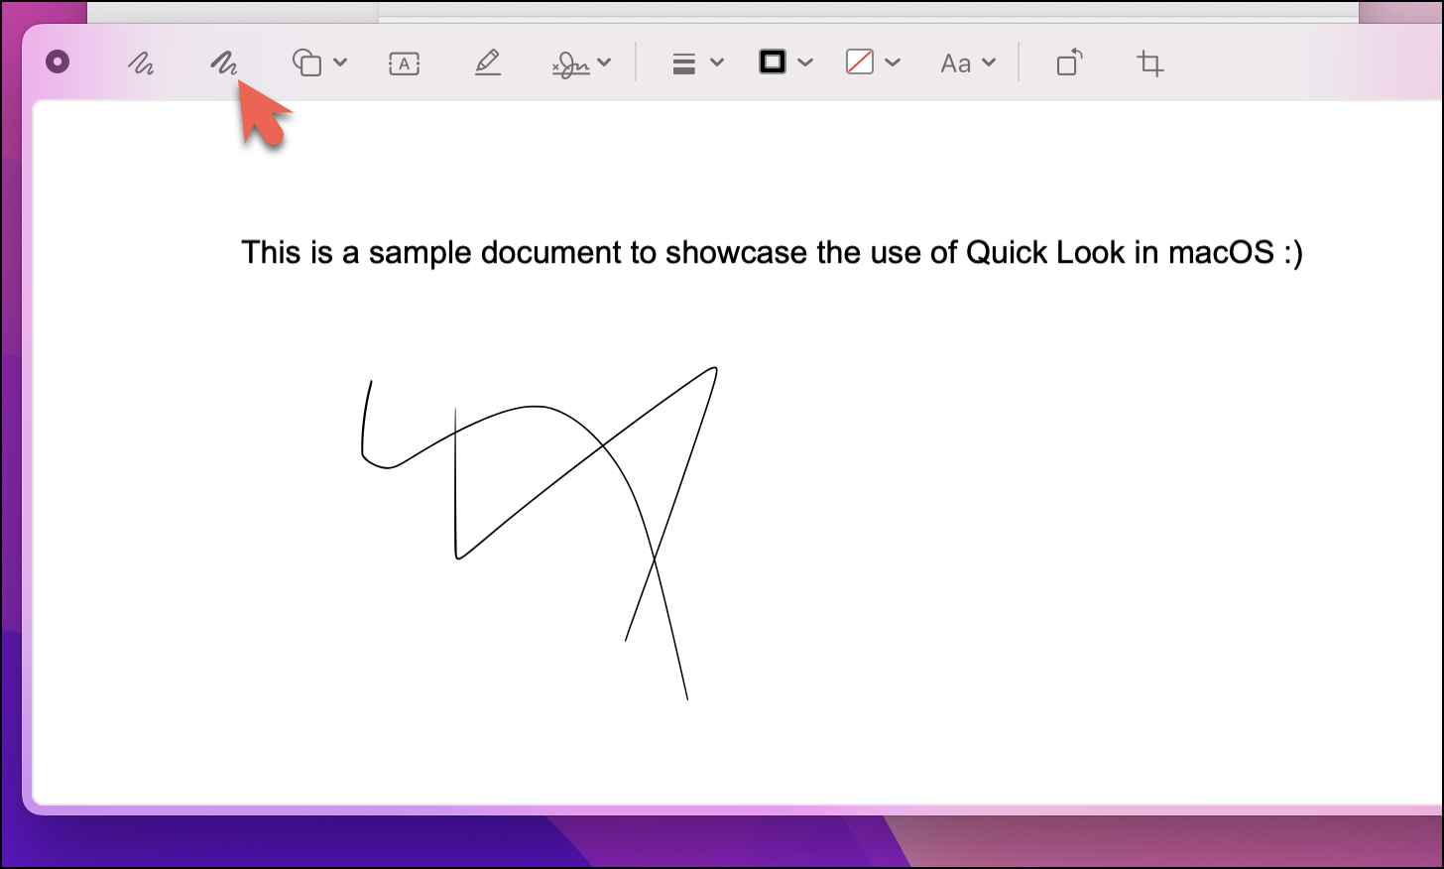
Task: Select the hand-drawn scribble on the page
Action: 540,533
